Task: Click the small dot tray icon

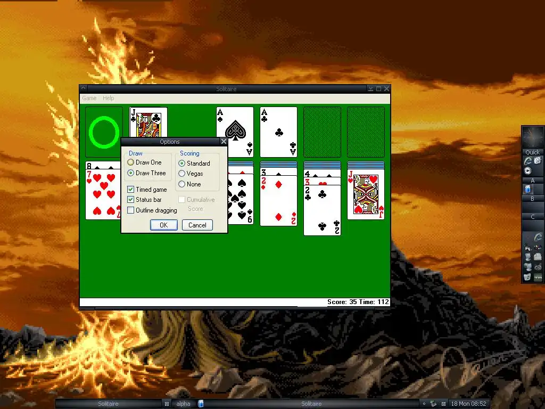Action: 424,404
